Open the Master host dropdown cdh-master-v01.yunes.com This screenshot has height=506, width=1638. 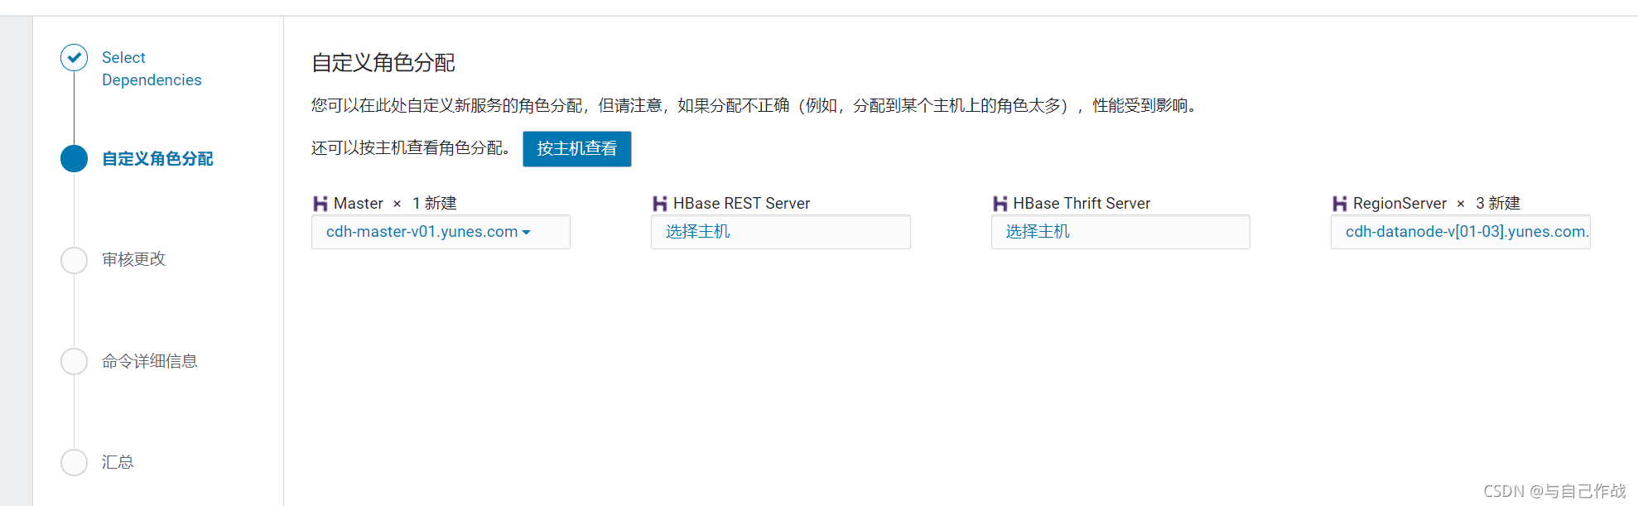pyautogui.click(x=441, y=232)
